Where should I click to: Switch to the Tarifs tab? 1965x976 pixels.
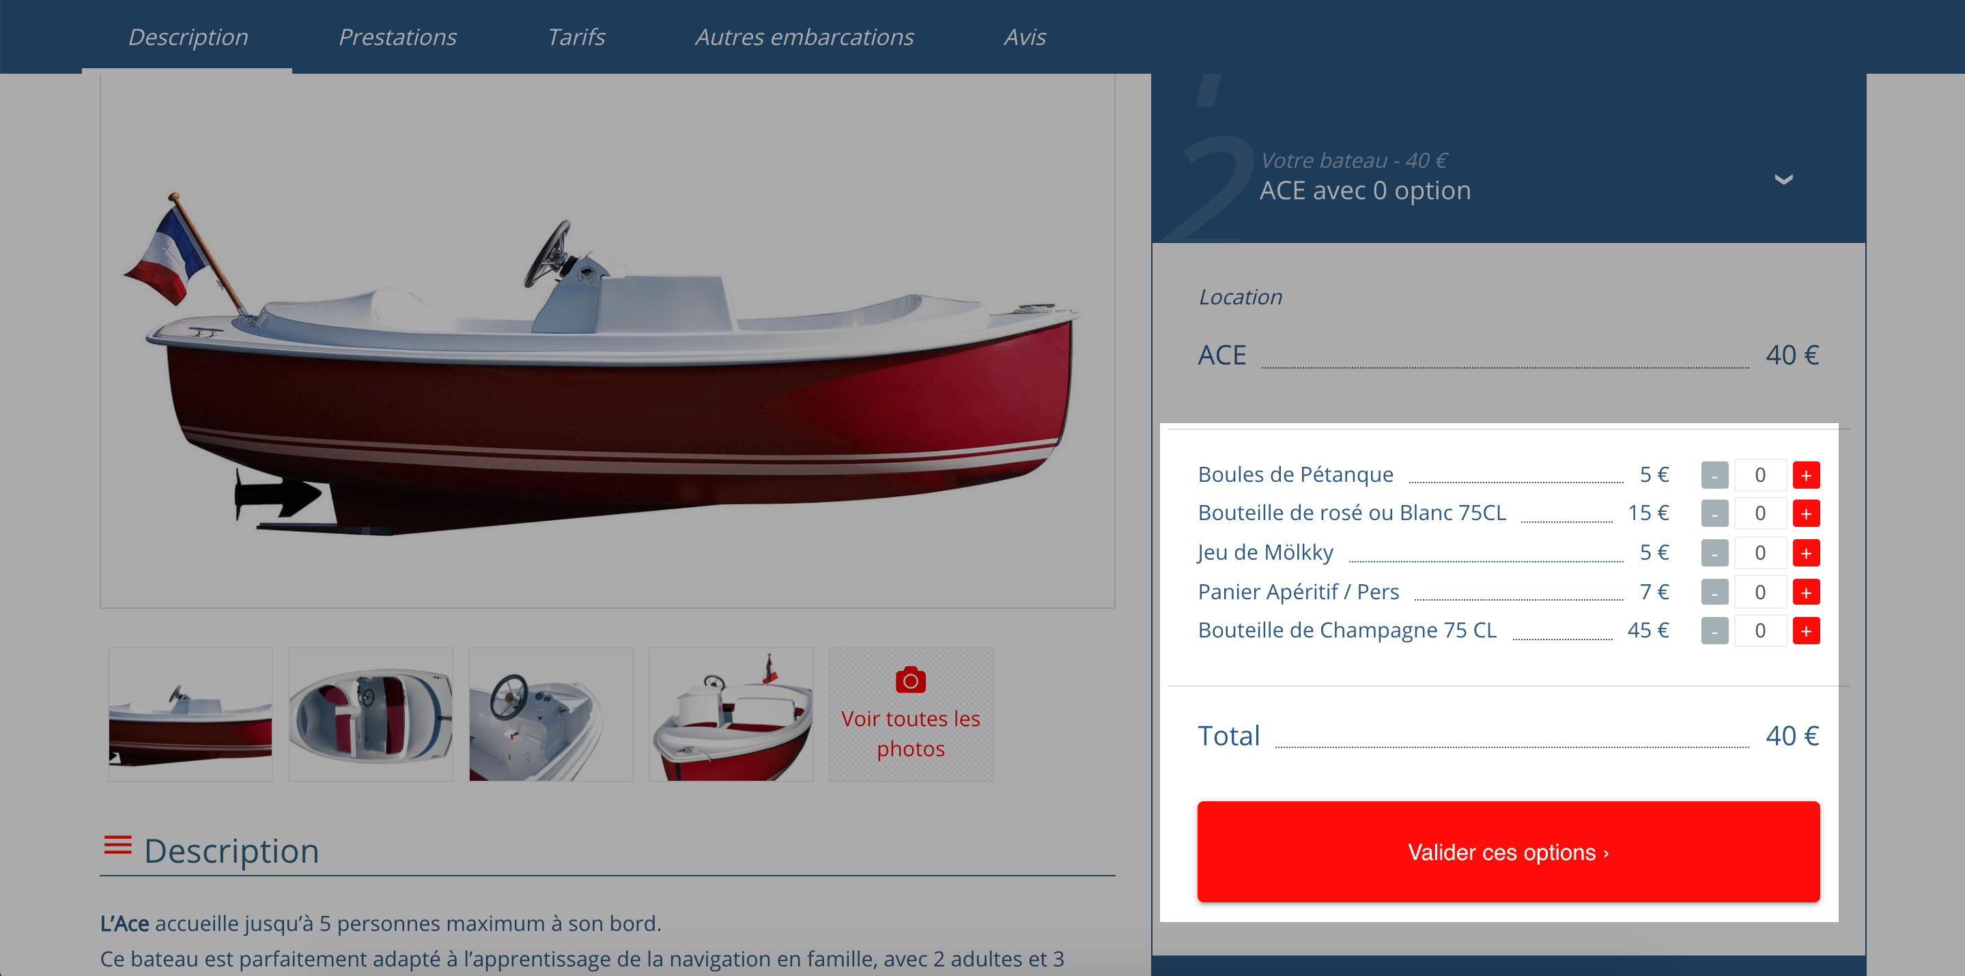coord(576,37)
